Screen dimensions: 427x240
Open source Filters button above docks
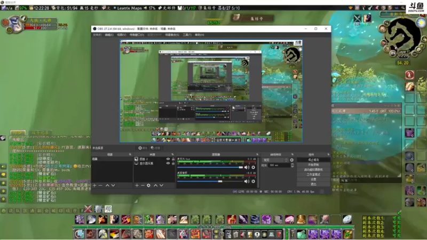point(155,148)
